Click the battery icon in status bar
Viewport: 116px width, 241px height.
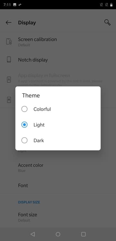[x=111, y=5]
